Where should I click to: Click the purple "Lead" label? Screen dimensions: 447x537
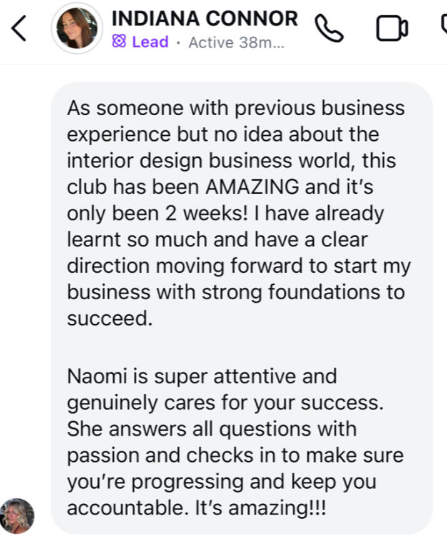click(x=150, y=42)
